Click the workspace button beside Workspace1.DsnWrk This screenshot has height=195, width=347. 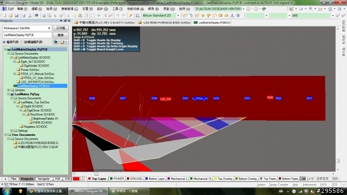pyautogui.click(x=60, y=28)
